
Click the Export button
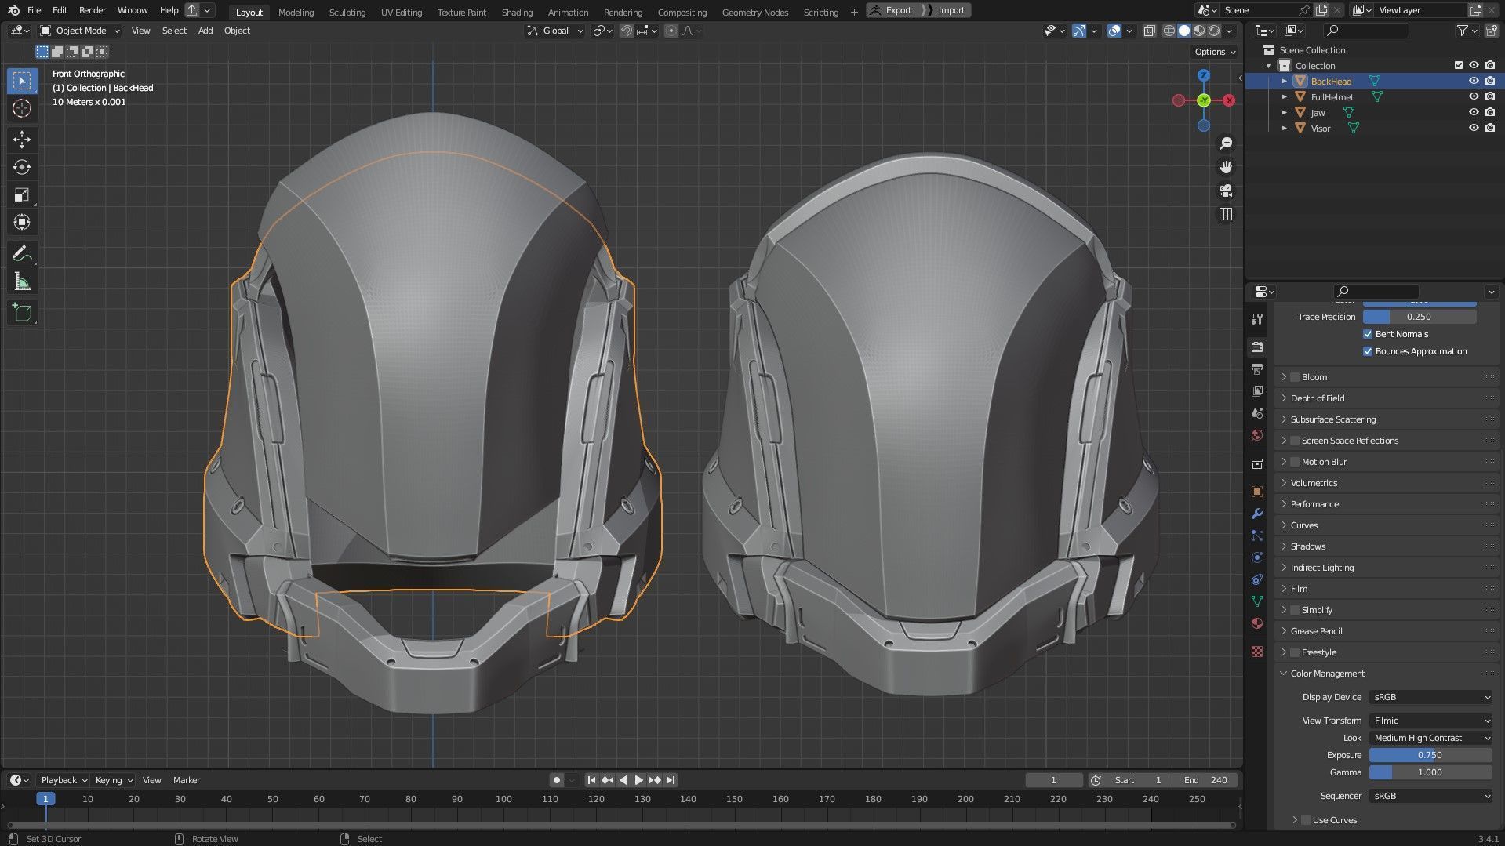pyautogui.click(x=892, y=10)
